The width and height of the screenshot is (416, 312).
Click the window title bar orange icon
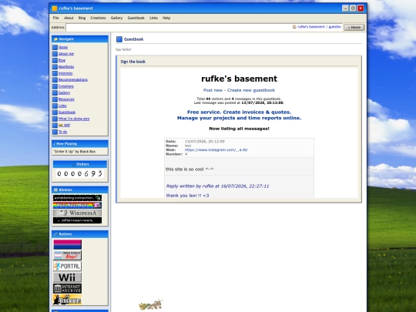click(55, 8)
